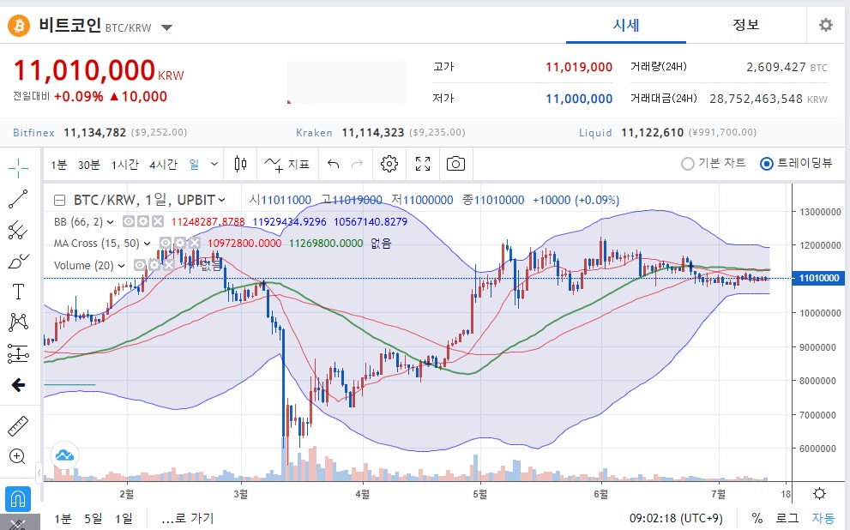
Task: Remove the BB indicator
Action: [158, 221]
